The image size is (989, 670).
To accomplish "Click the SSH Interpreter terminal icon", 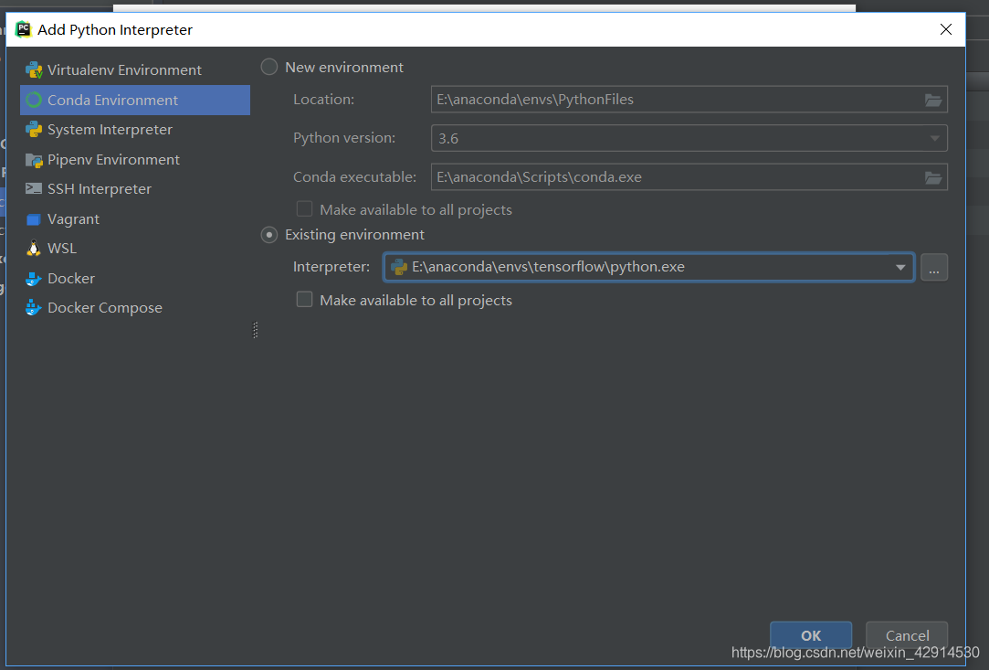I will click(x=34, y=189).
